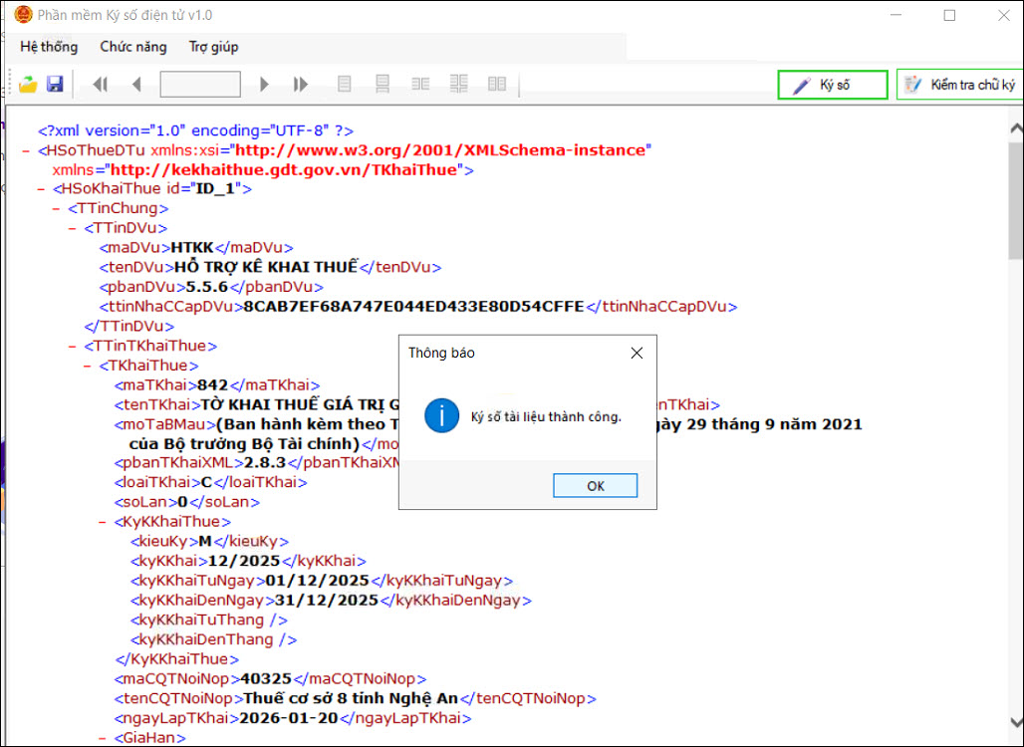
Task: Collapse the KyKKhaiThue XML node
Action: point(105,521)
